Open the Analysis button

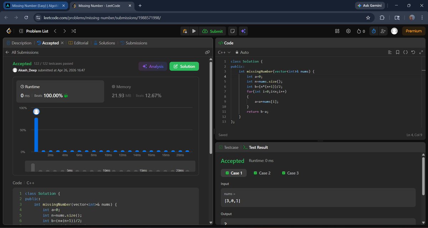point(153,66)
